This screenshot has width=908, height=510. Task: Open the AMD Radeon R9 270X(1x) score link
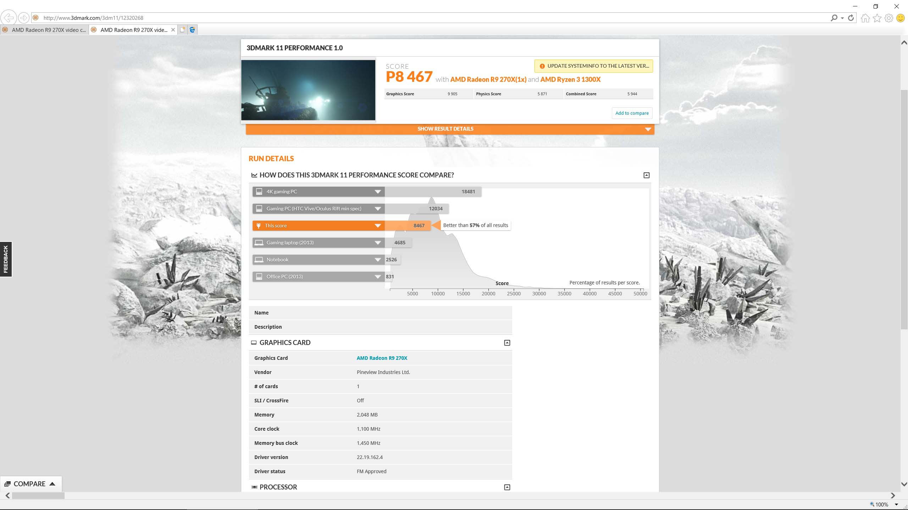tap(488, 79)
